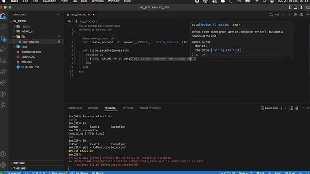Expand the OUTLINE section
The image size is (310, 174).
click(19, 163)
